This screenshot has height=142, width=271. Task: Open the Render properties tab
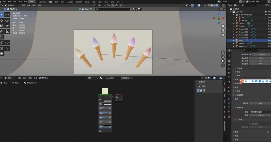[229, 61]
